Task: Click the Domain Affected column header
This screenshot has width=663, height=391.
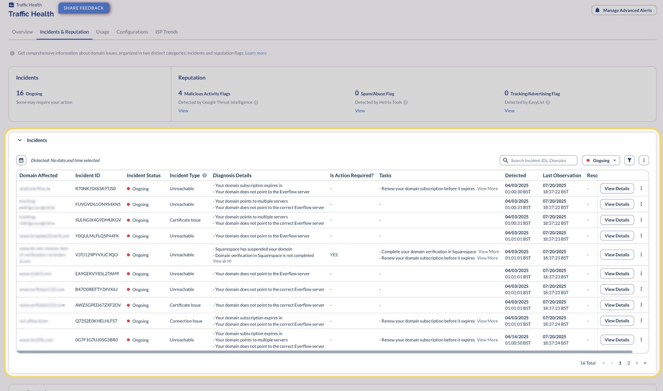Action: (38, 176)
